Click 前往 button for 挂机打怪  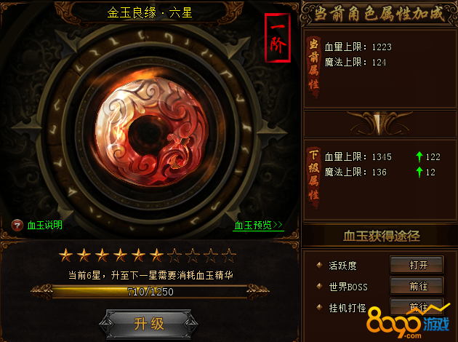point(417,306)
